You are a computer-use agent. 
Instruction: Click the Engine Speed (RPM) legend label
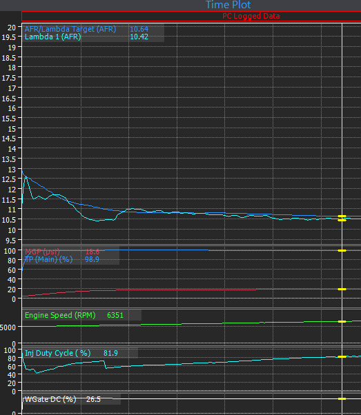(60, 315)
